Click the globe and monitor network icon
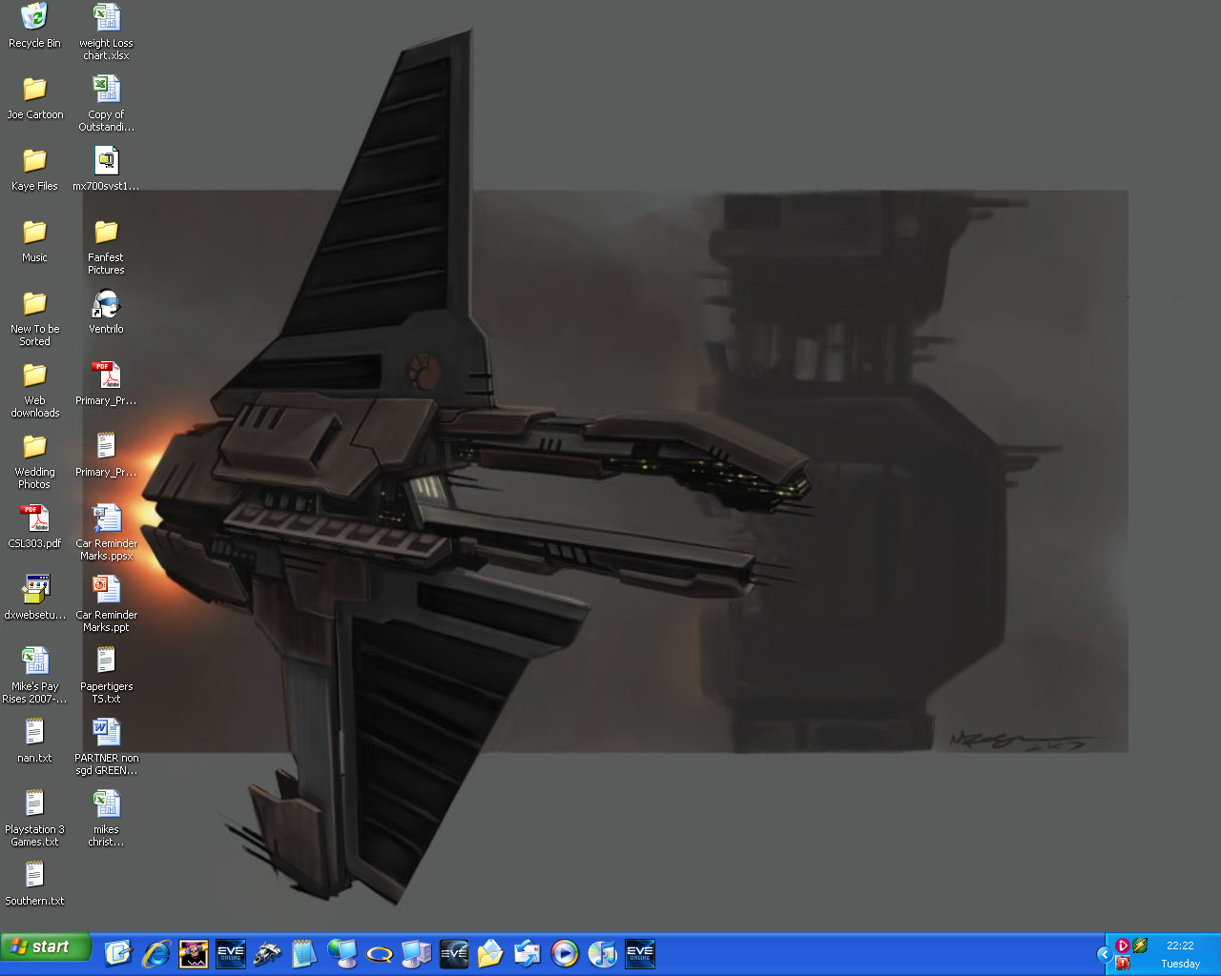The image size is (1221, 976). [x=341, y=953]
